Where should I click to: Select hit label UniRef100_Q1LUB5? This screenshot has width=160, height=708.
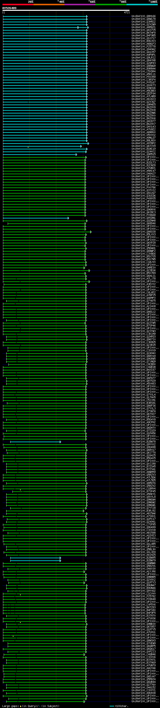(143, 544)
